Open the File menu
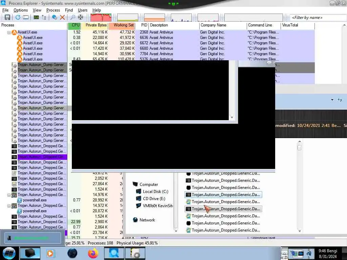 (5, 10)
